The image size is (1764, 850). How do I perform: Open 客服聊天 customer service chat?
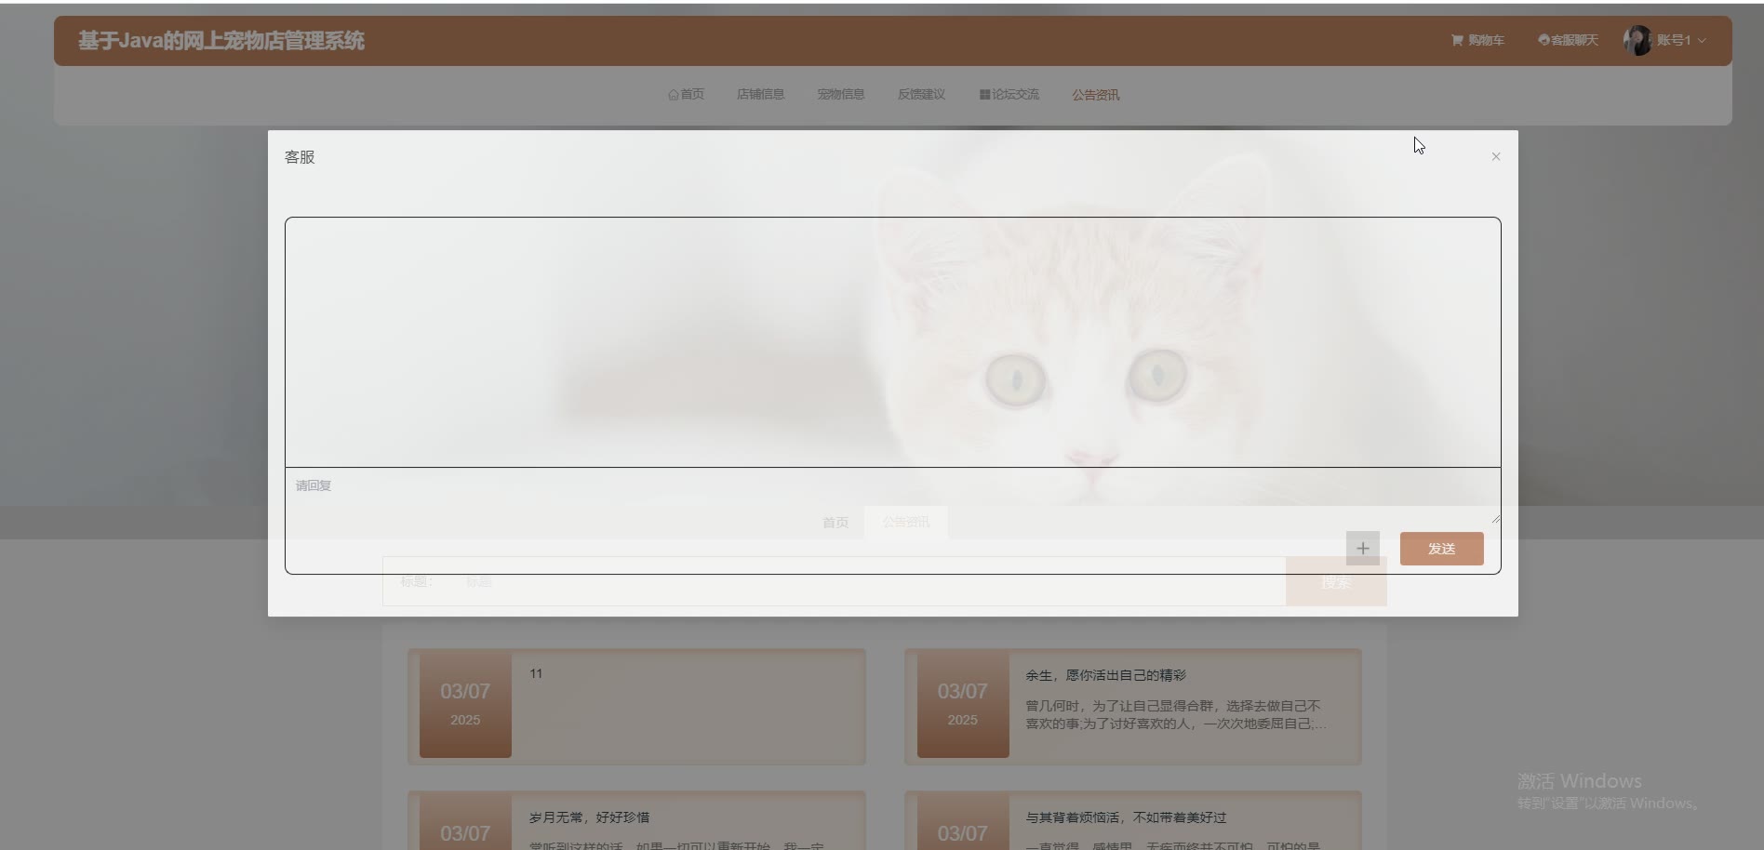(x=1568, y=40)
